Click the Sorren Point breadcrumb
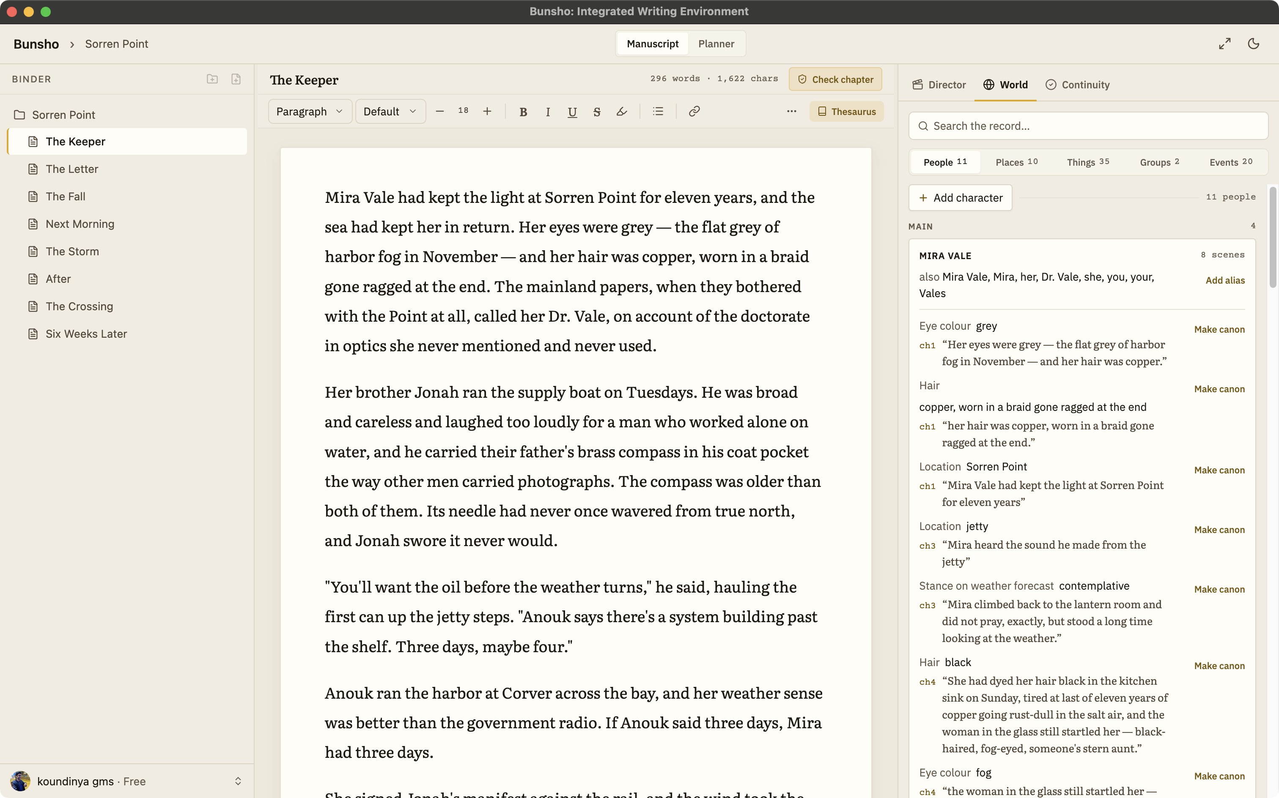1279x798 pixels. (x=116, y=44)
